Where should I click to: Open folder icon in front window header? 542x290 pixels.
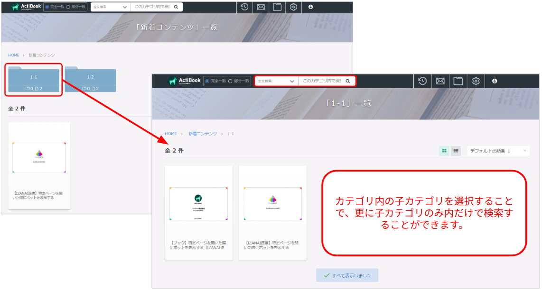458,81
